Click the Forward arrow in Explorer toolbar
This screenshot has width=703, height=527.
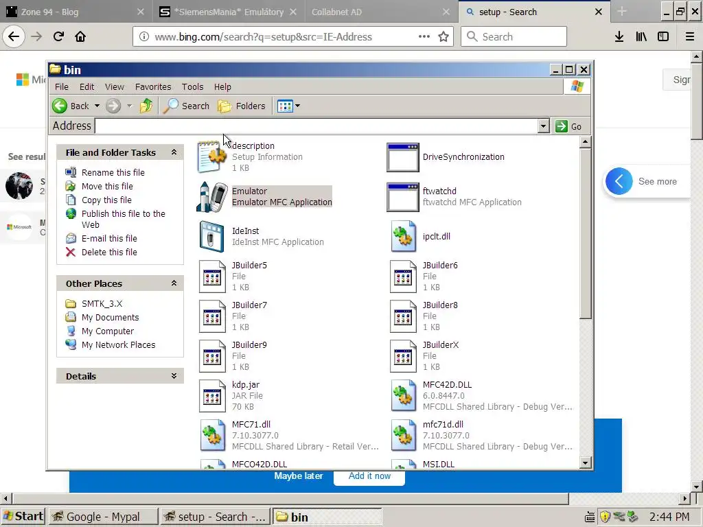[113, 106]
